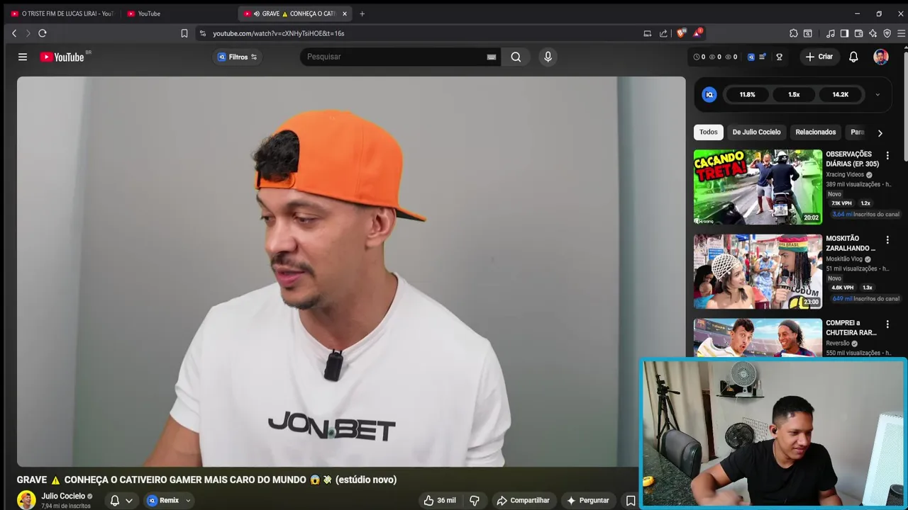Bookmark this page with bookmark icon

tap(184, 33)
